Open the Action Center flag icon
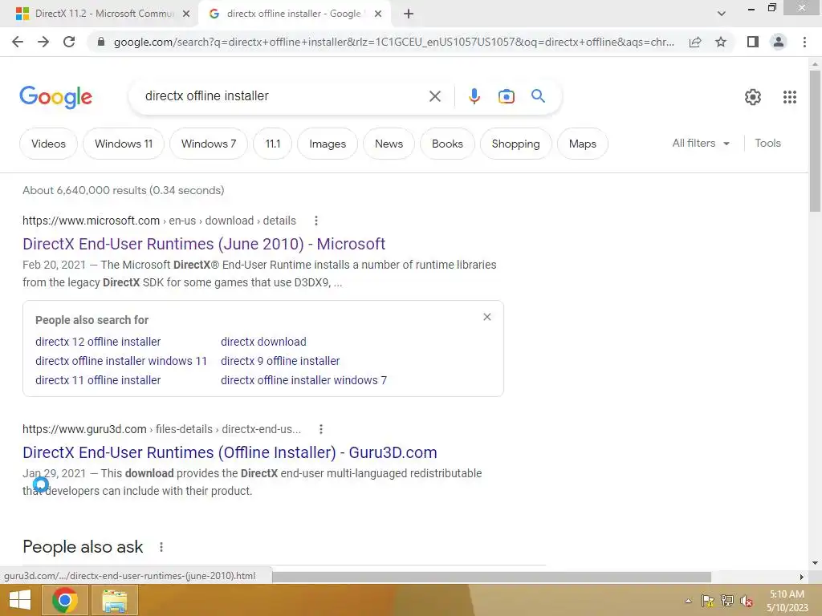The height and width of the screenshot is (616, 822). pyautogui.click(x=708, y=601)
